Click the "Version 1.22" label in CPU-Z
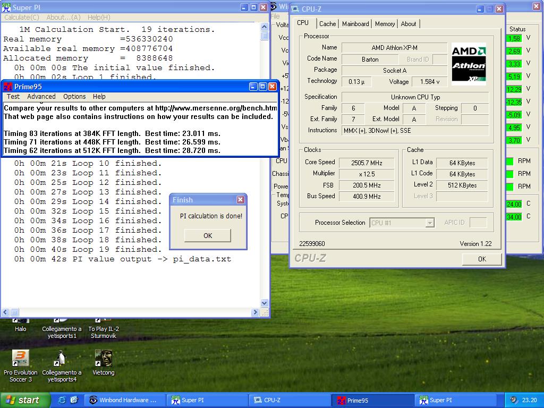Viewport: 544px width, 408px height. click(475, 243)
